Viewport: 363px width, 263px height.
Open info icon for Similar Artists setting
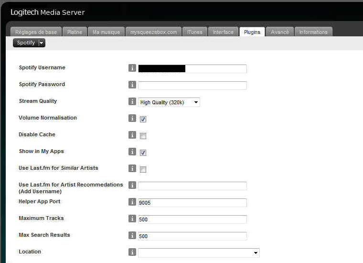click(132, 168)
